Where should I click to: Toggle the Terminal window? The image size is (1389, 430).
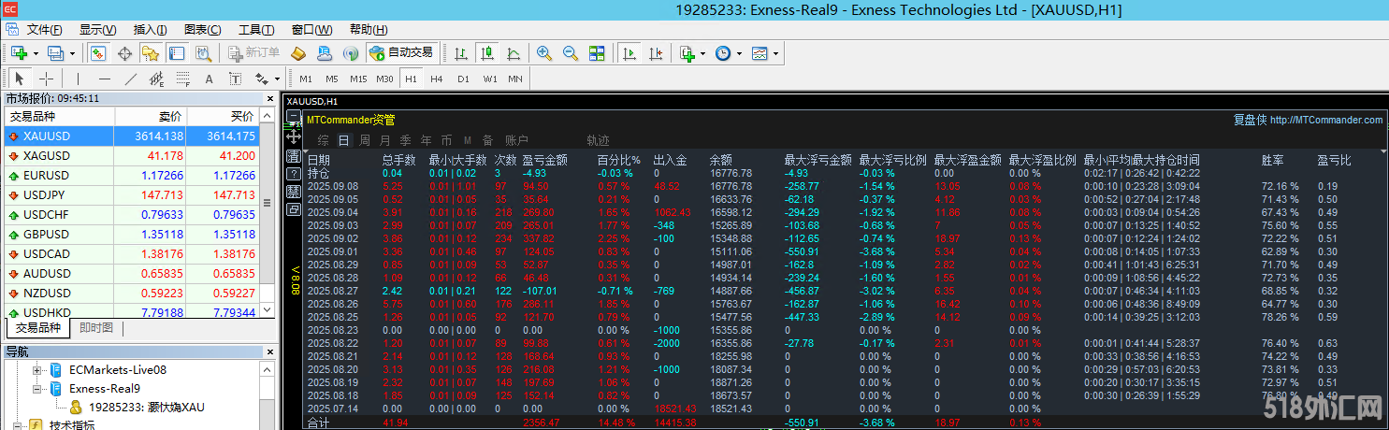pos(176,53)
